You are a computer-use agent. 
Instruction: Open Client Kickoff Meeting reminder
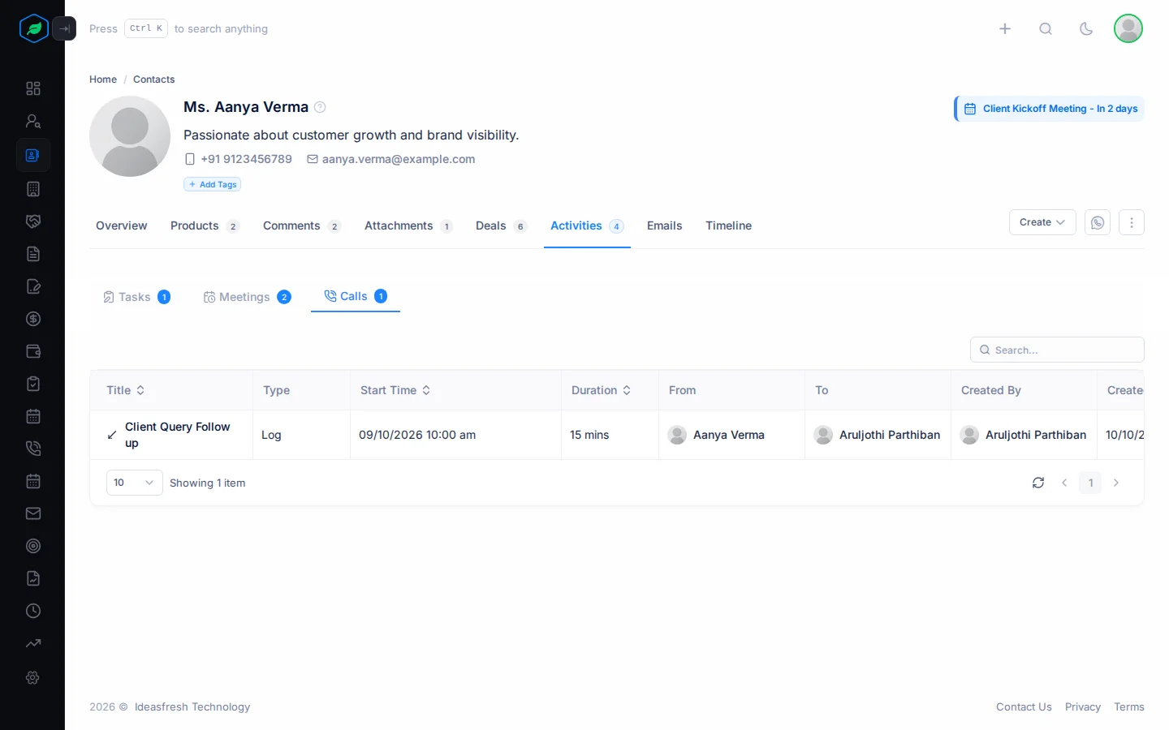1050,109
